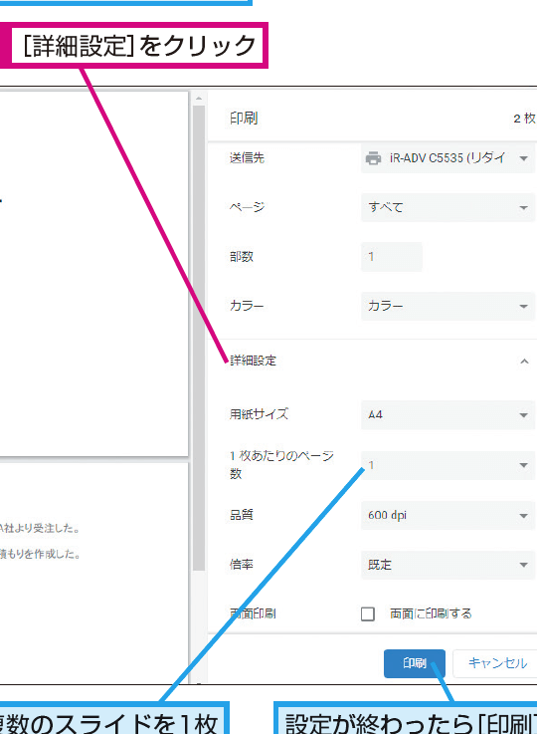This screenshot has height=734, width=537.
Task: Click the 2 枚 sheet count text
Action: point(524,119)
